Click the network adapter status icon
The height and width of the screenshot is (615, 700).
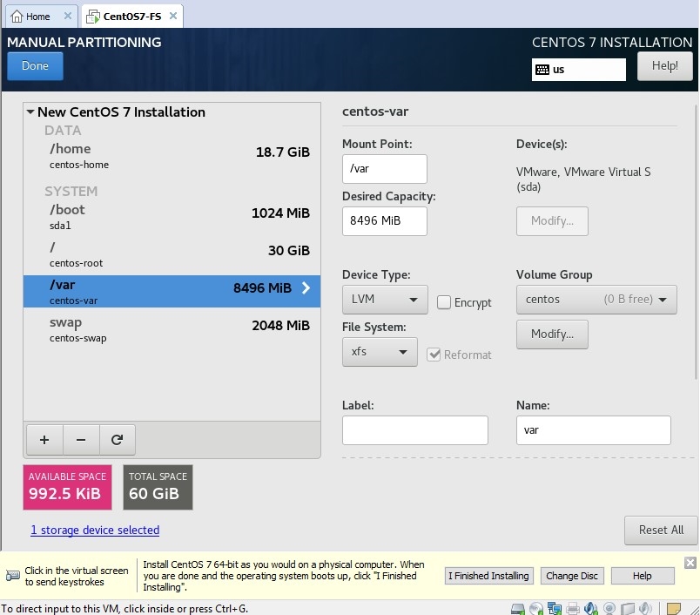tap(555, 609)
